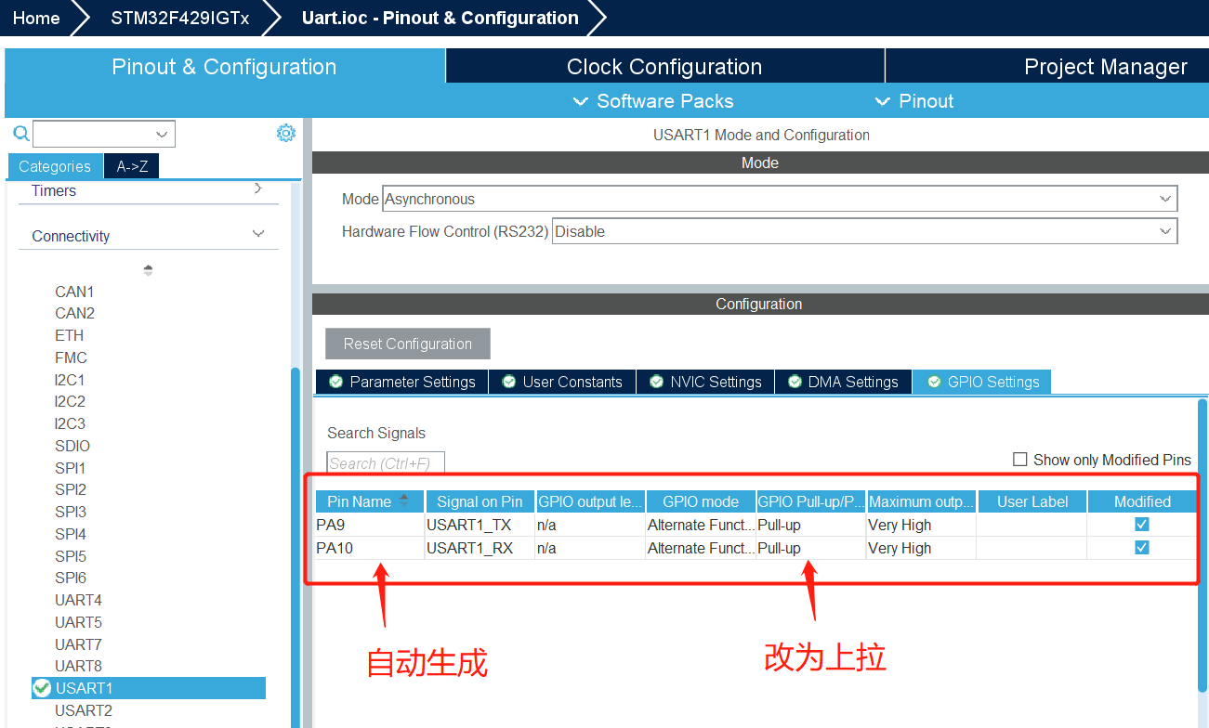
Task: Click the PA9 pin name cell
Action: [x=370, y=525]
